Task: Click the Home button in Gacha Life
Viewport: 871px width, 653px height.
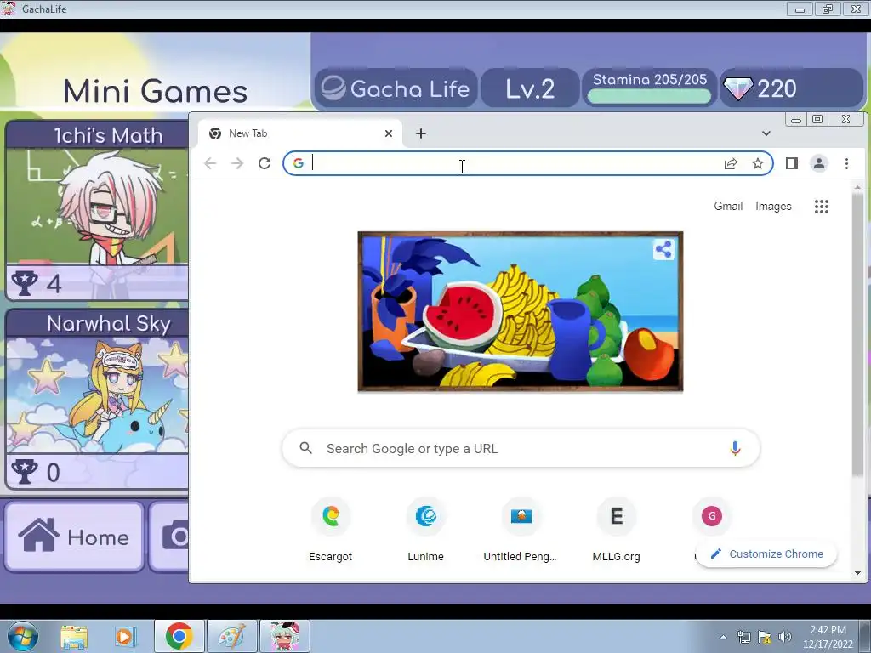Action: click(75, 537)
